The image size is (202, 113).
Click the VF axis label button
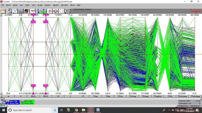tap(83, 96)
